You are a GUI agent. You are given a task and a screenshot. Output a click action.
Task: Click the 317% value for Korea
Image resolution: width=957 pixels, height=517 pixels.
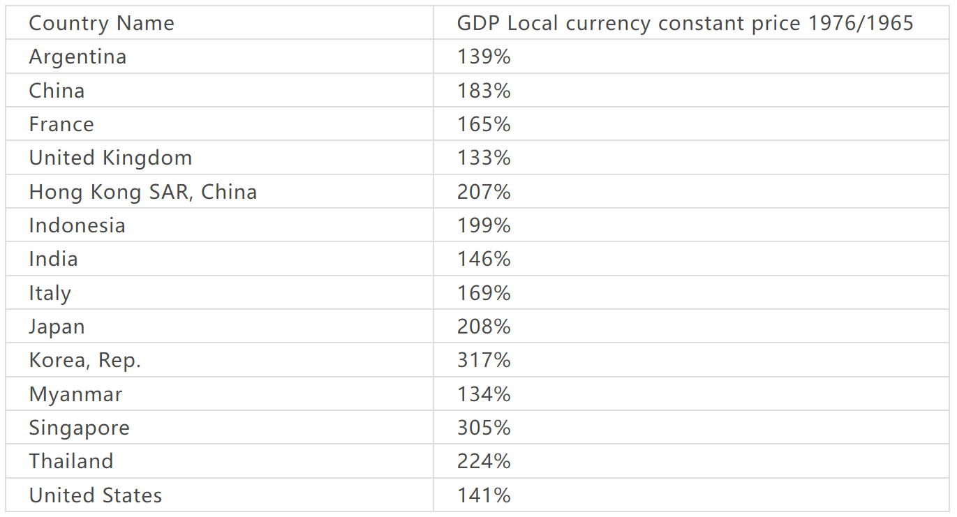pyautogui.click(x=484, y=360)
